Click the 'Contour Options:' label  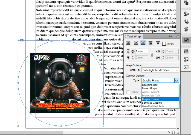[x=135, y=75]
